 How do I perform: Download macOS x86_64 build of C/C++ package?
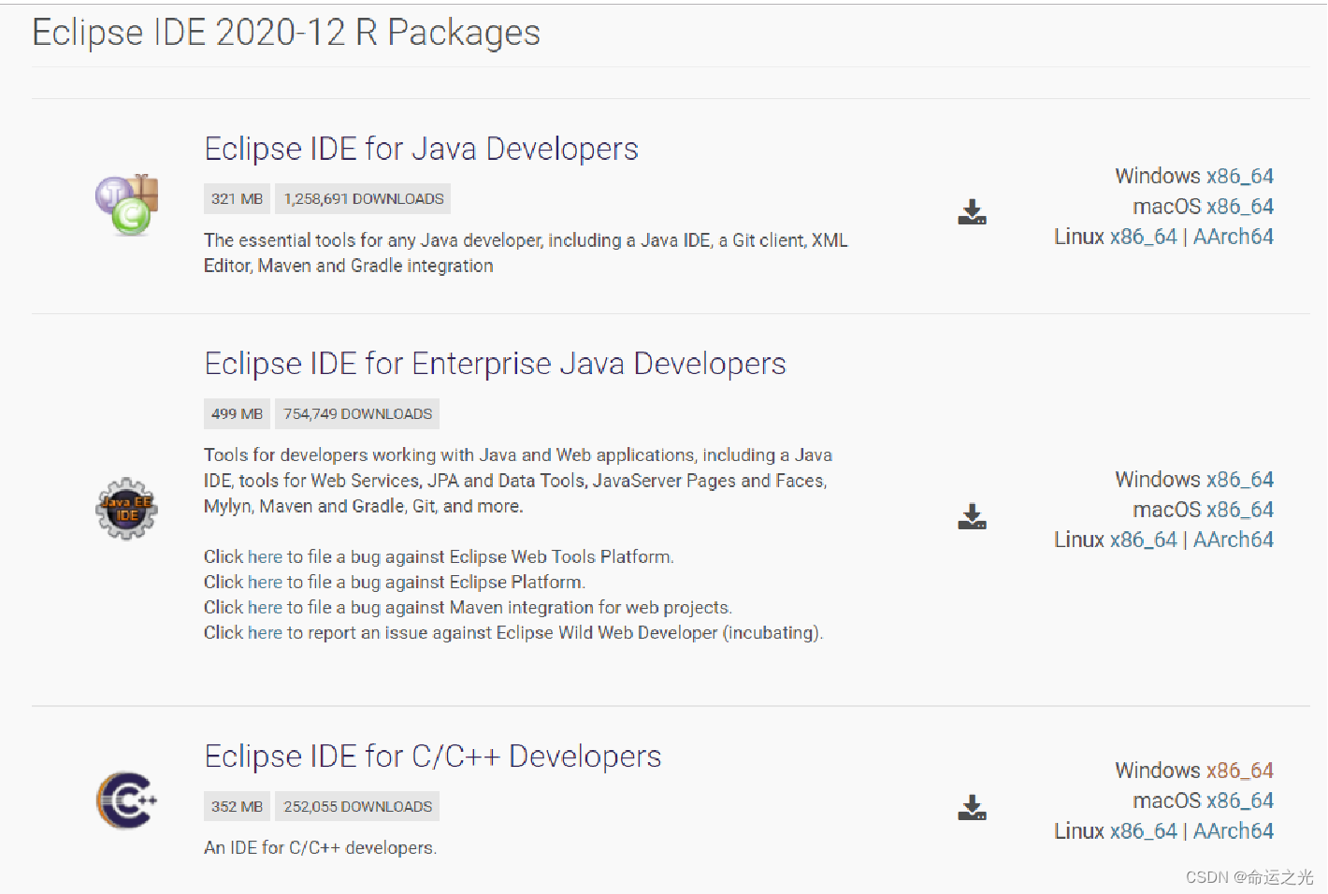[x=1239, y=800]
